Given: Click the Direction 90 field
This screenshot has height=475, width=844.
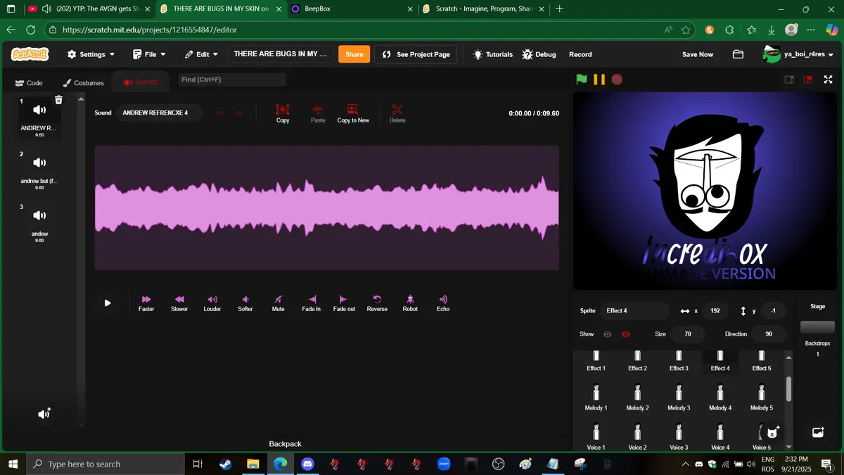Looking at the screenshot, I should coord(768,334).
